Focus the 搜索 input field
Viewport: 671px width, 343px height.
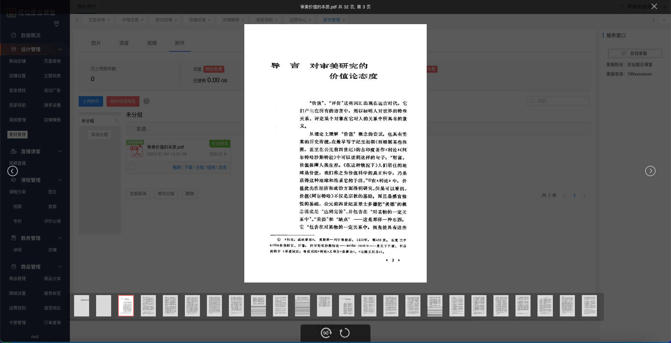pos(558,101)
